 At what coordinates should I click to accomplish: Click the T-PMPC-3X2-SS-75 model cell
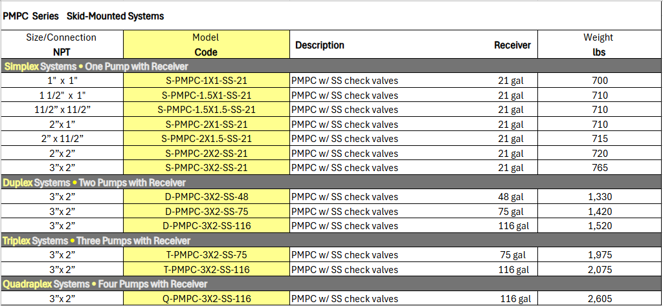point(207,255)
